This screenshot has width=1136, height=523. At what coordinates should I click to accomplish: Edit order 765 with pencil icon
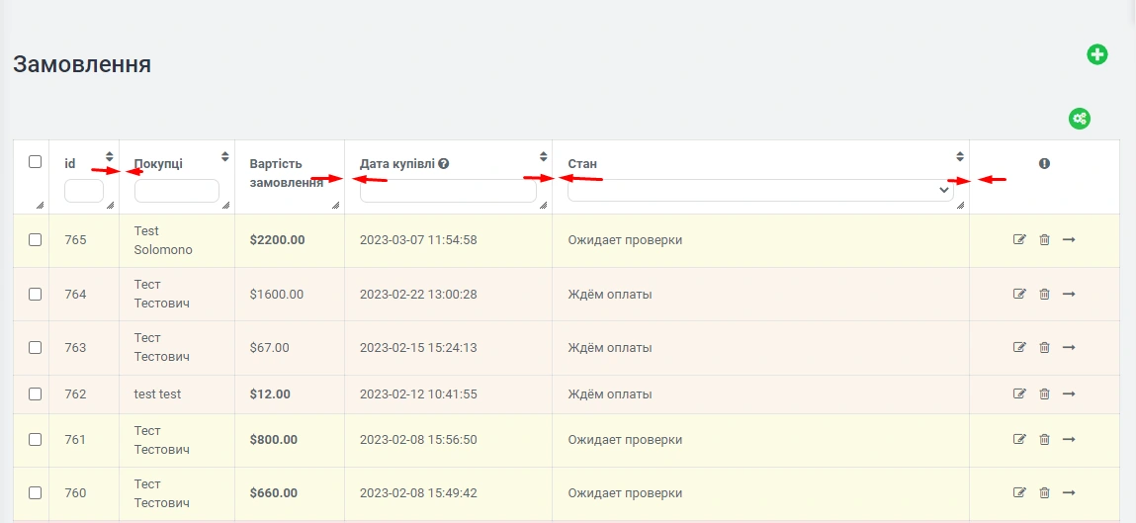coord(1019,240)
